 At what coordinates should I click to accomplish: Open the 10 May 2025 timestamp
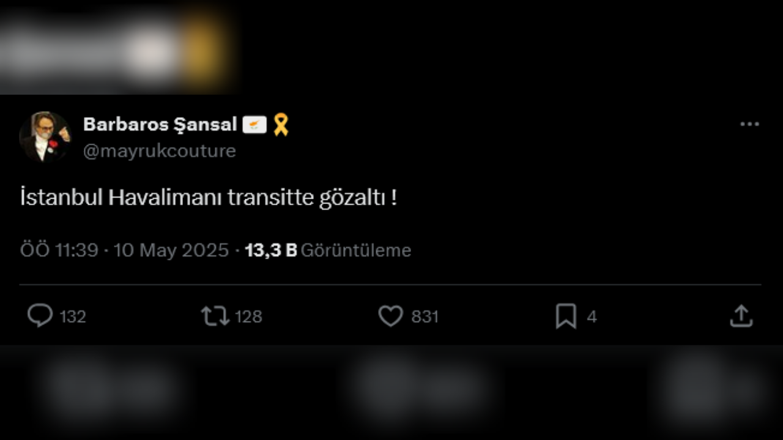(x=171, y=250)
